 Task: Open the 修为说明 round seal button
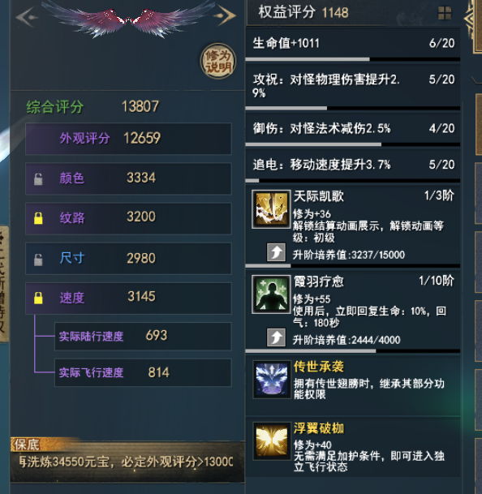(218, 61)
